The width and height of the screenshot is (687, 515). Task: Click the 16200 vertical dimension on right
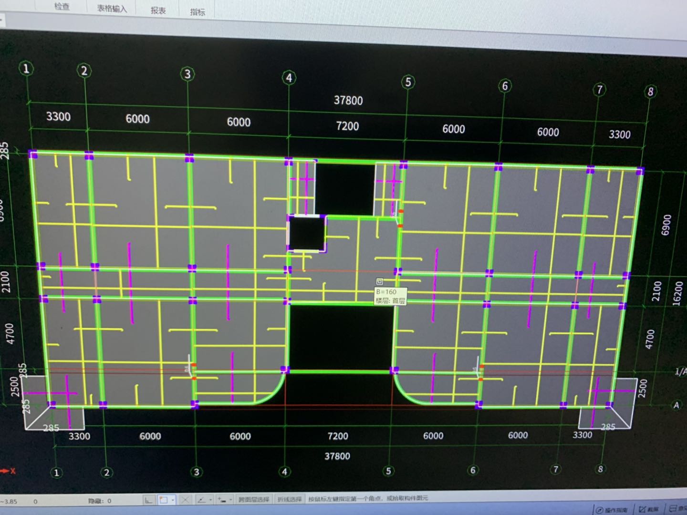point(677,293)
